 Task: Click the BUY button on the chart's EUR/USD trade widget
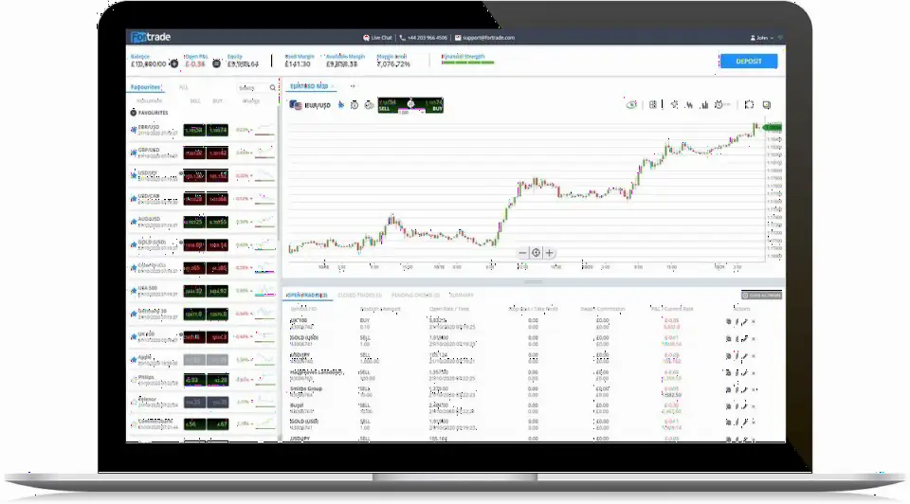coord(433,105)
